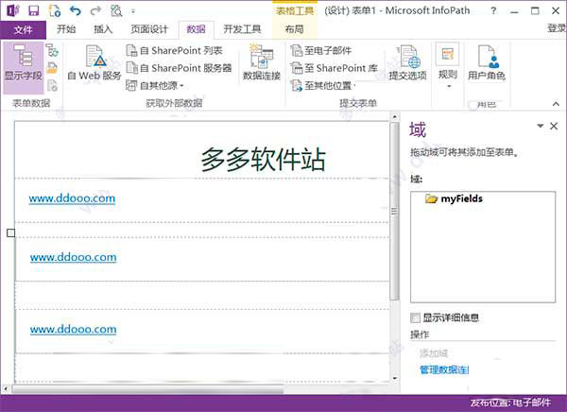This screenshot has height=412, width=567.
Task: Click the 发布位置: 电子邮件 status text
Action: click(510, 403)
